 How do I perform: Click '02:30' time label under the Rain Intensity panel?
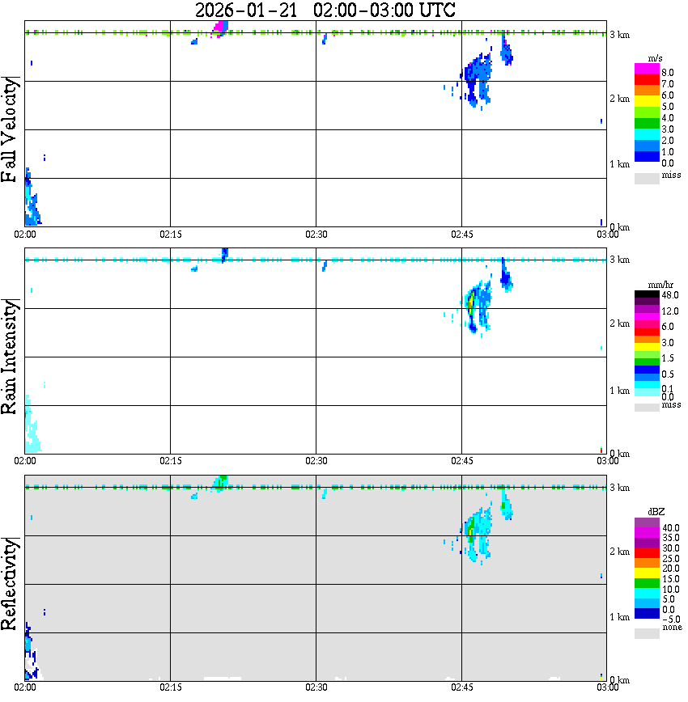click(x=316, y=461)
